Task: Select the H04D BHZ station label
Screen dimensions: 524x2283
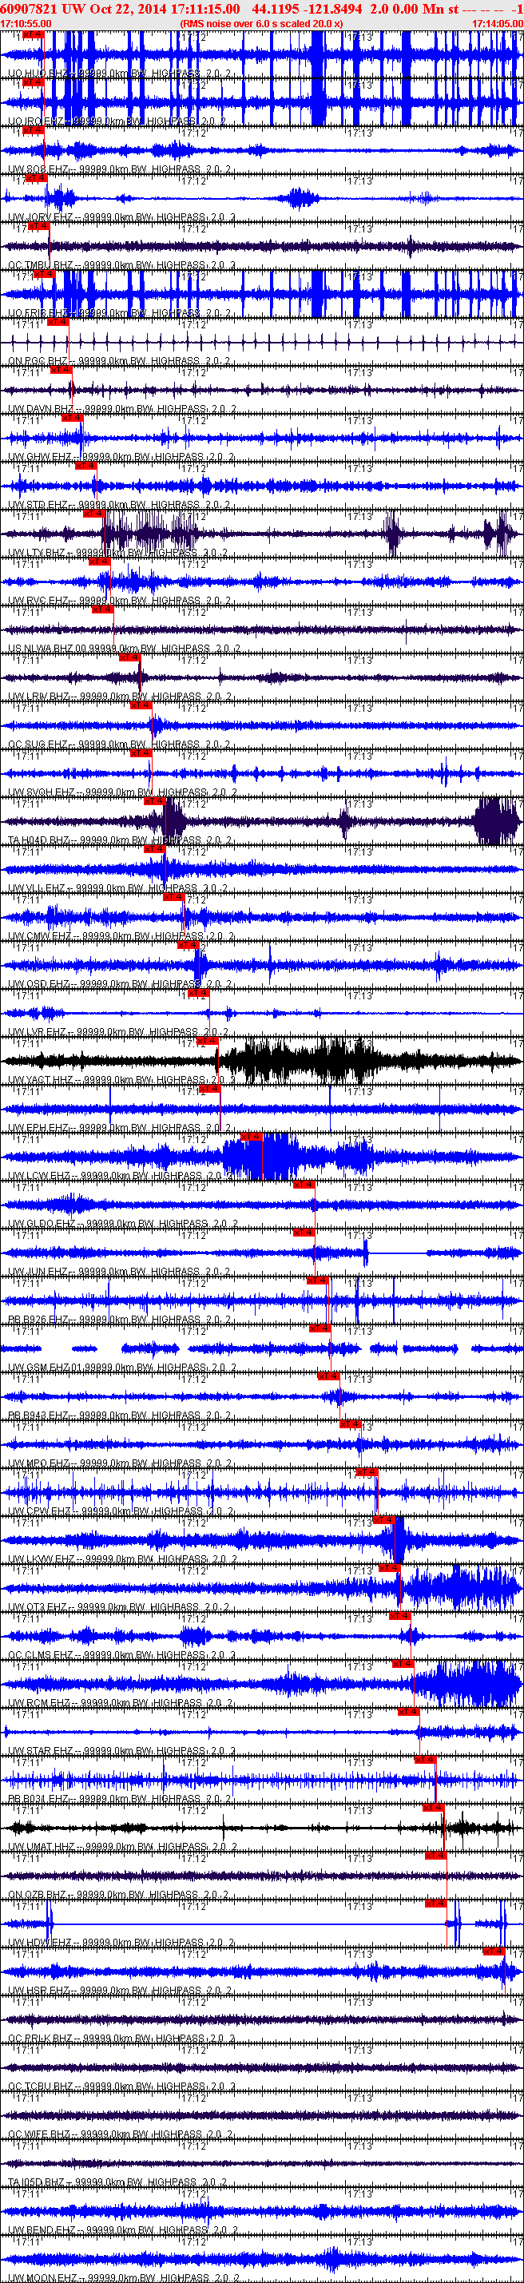Action: [x=120, y=840]
